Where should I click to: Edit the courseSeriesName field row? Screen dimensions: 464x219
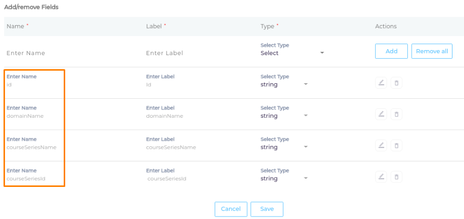tap(381, 145)
